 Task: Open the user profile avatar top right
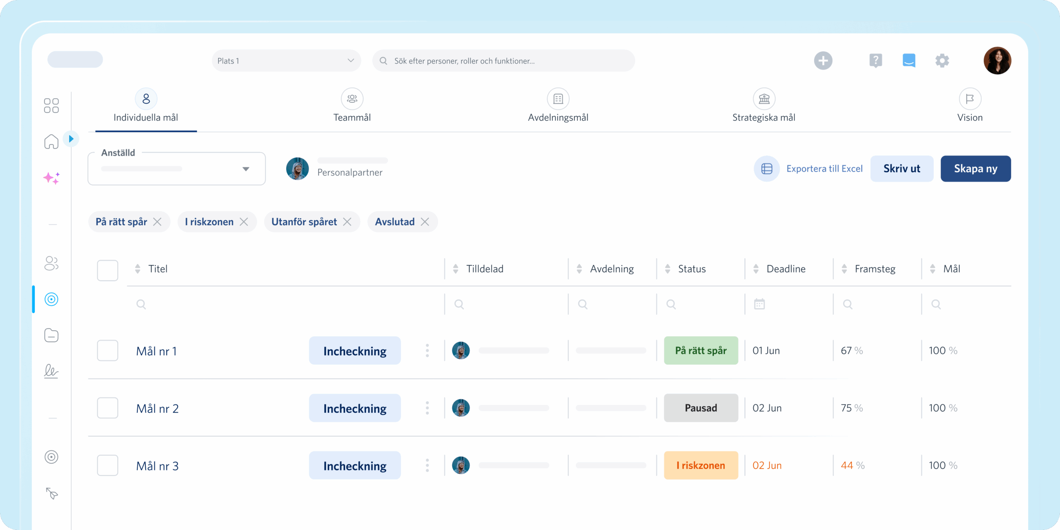pyautogui.click(x=997, y=60)
